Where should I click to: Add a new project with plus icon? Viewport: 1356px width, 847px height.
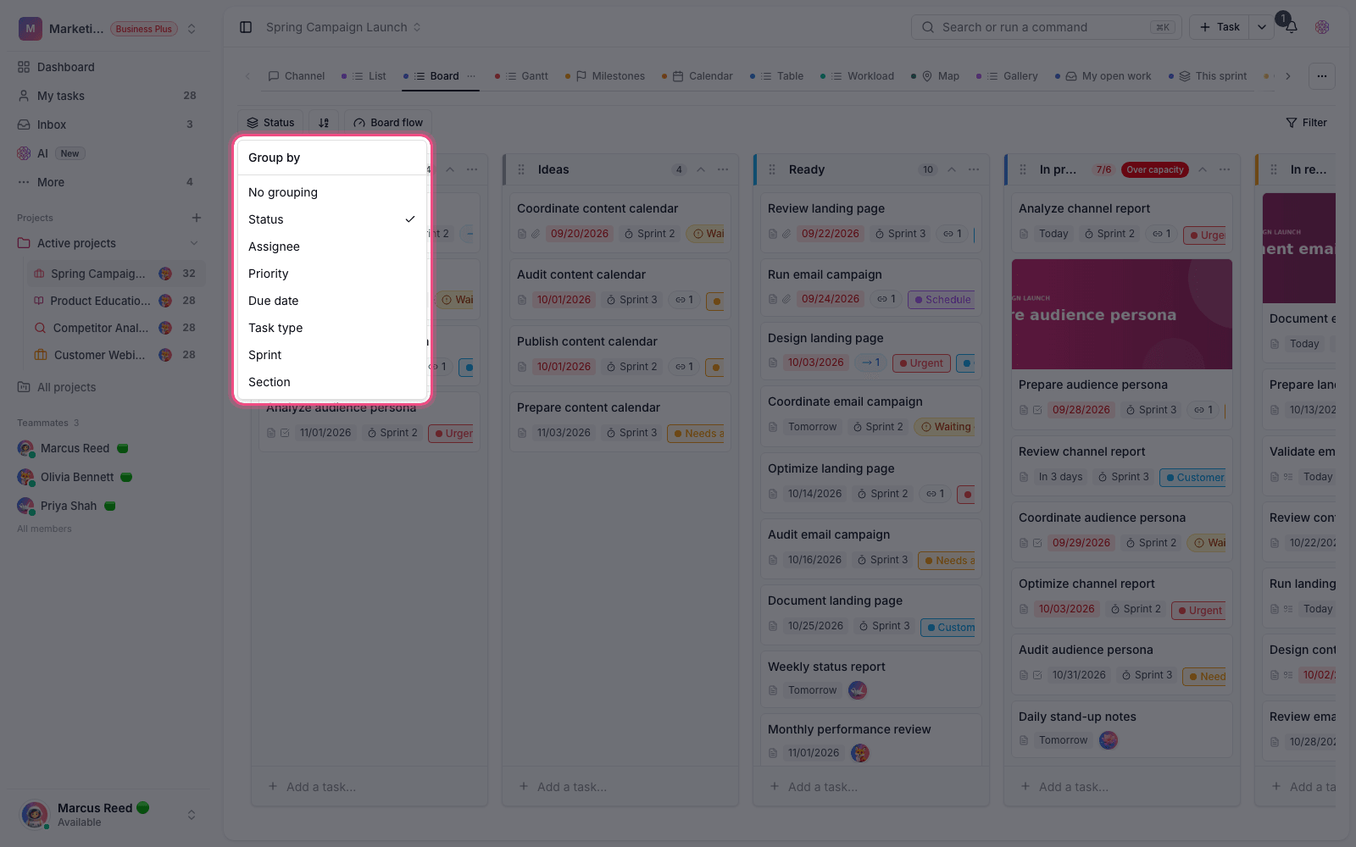(197, 218)
